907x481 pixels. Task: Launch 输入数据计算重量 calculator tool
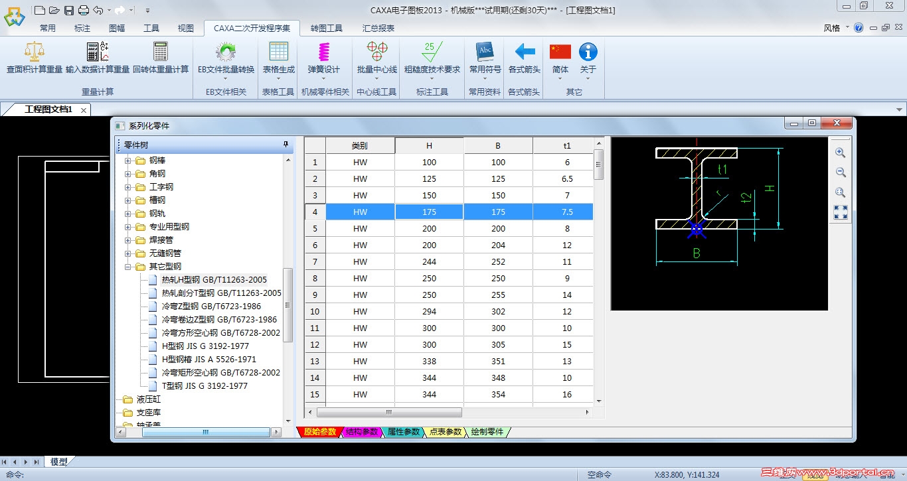98,57
